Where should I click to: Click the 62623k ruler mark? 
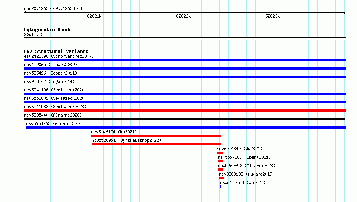272,16
